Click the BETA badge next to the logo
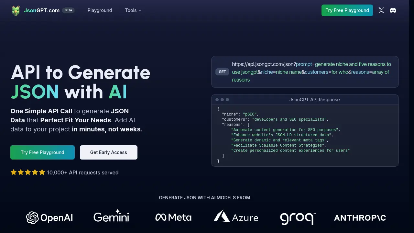 click(68, 10)
